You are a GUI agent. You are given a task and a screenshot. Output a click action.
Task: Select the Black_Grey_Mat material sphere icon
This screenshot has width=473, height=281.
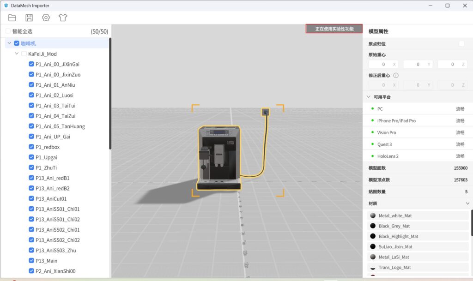(373, 226)
